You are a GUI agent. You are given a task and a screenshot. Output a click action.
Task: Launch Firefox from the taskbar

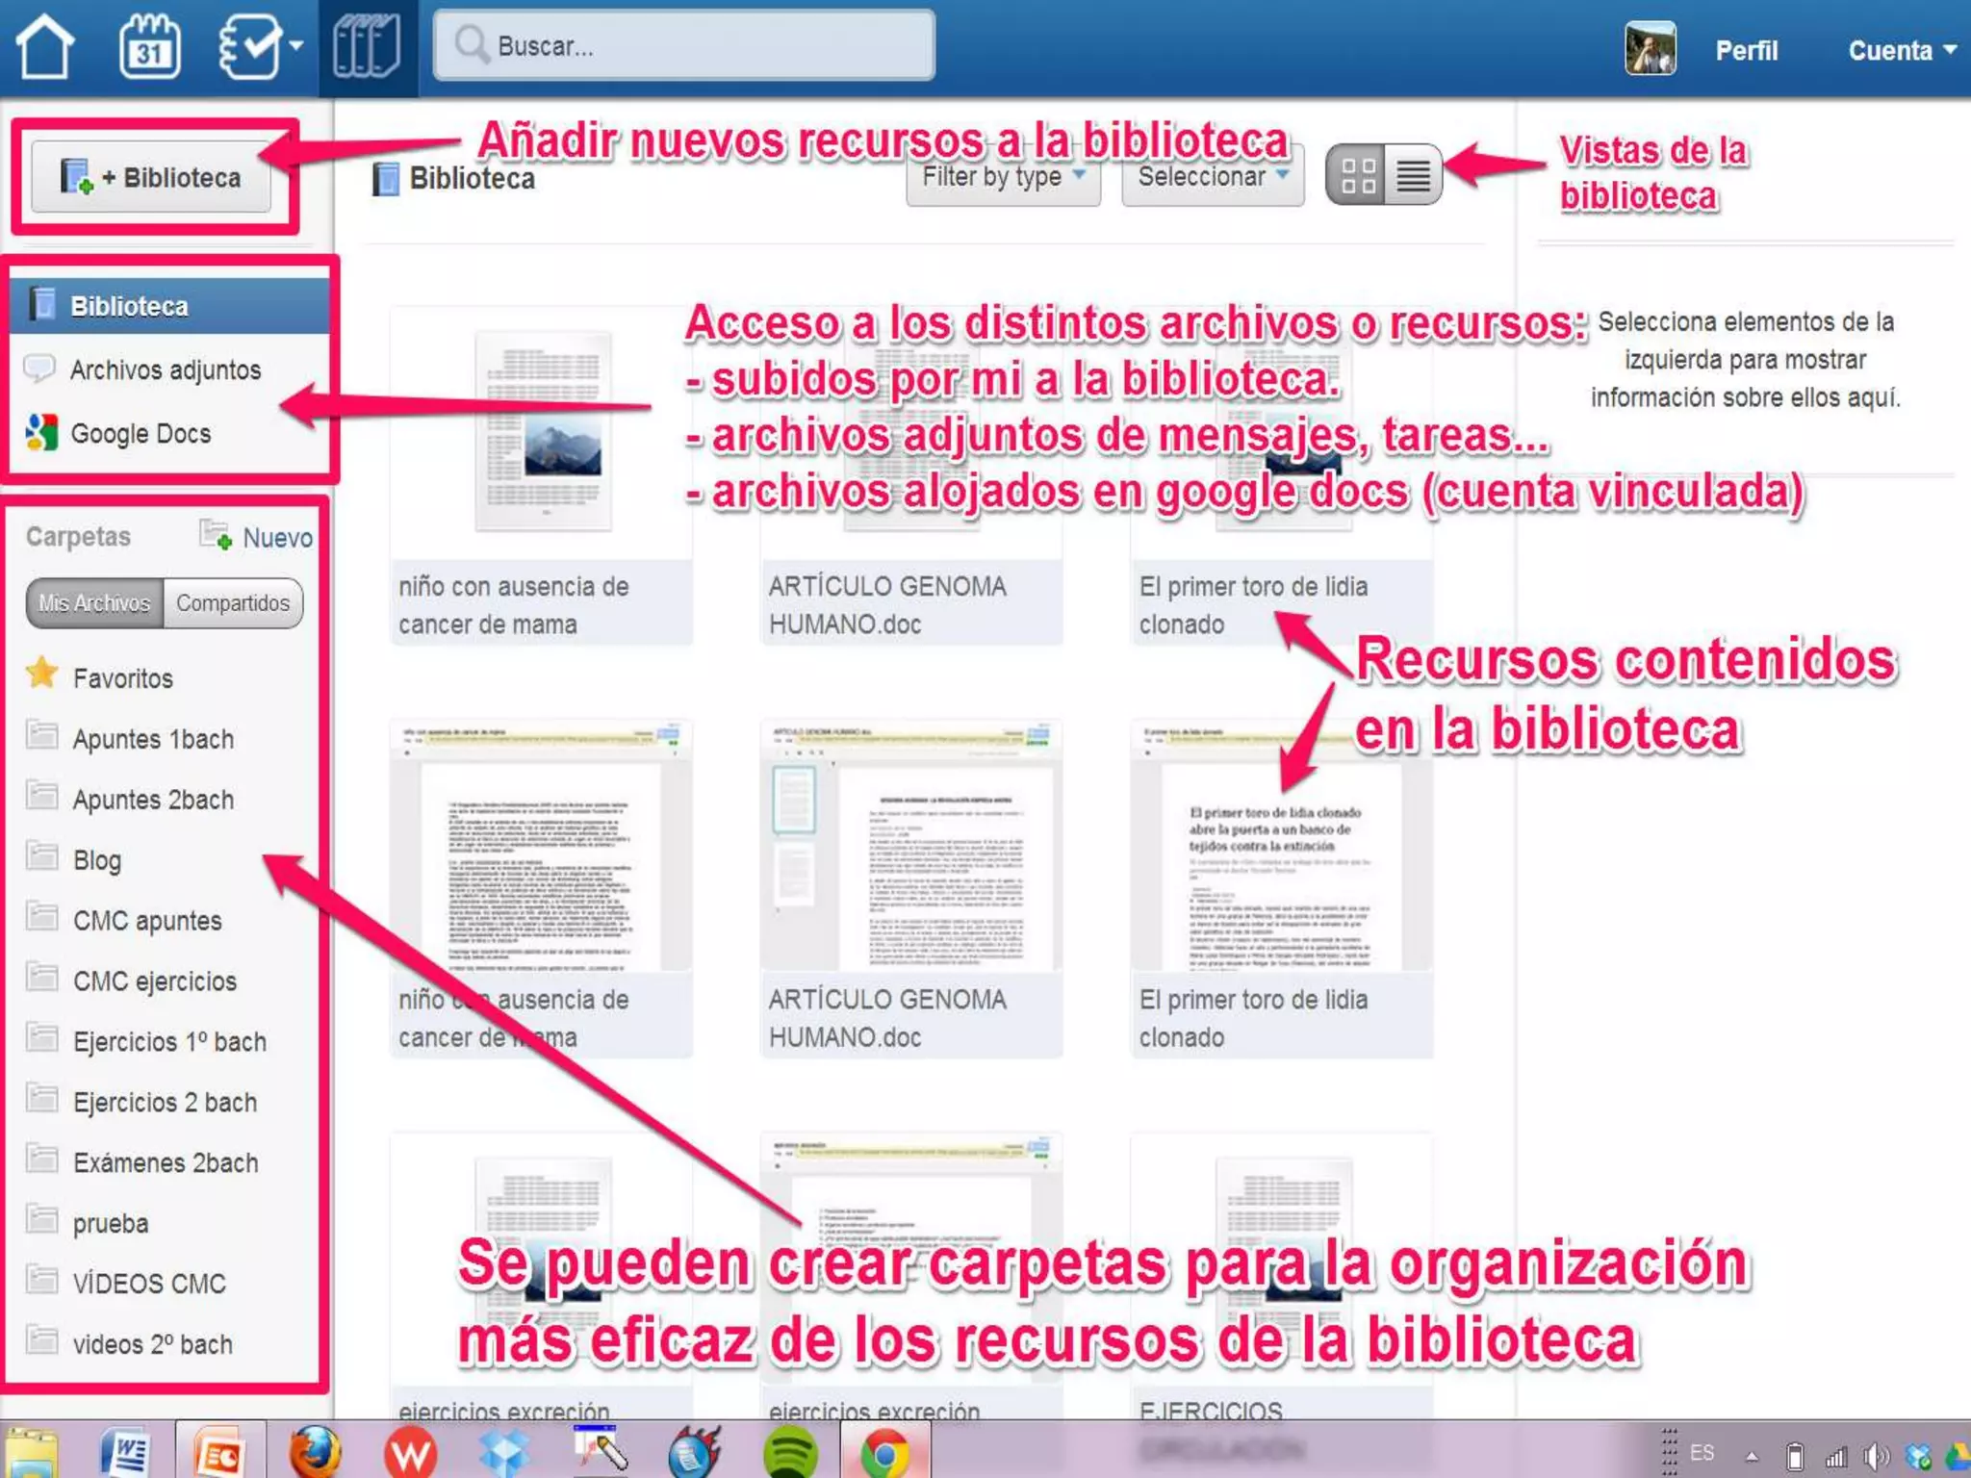coord(315,1451)
